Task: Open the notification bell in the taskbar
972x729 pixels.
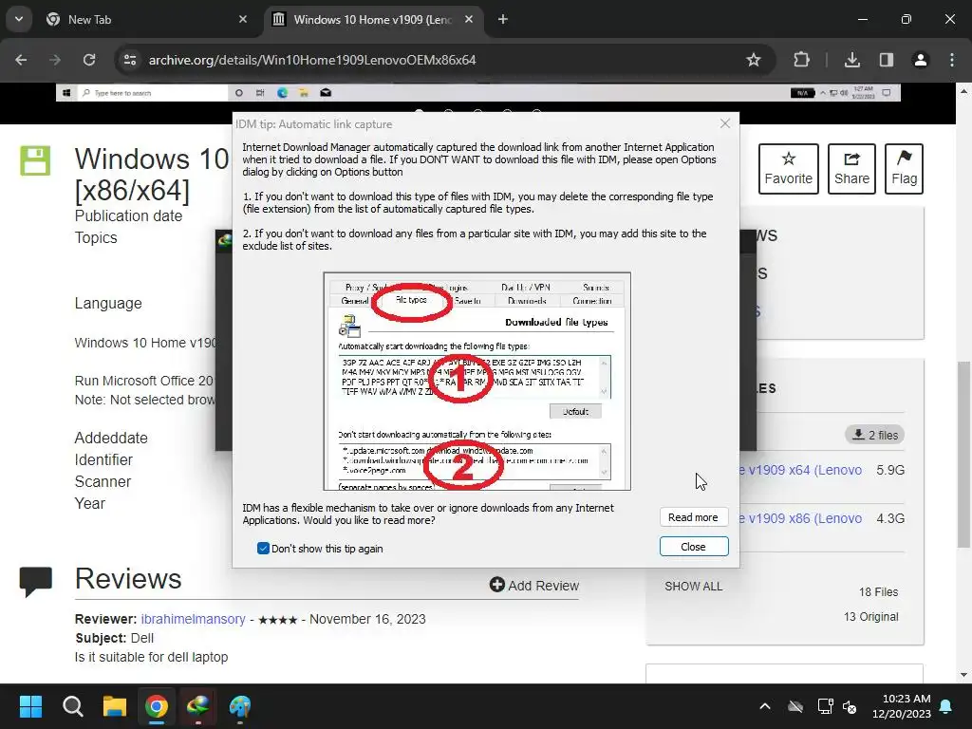Action: (946, 706)
